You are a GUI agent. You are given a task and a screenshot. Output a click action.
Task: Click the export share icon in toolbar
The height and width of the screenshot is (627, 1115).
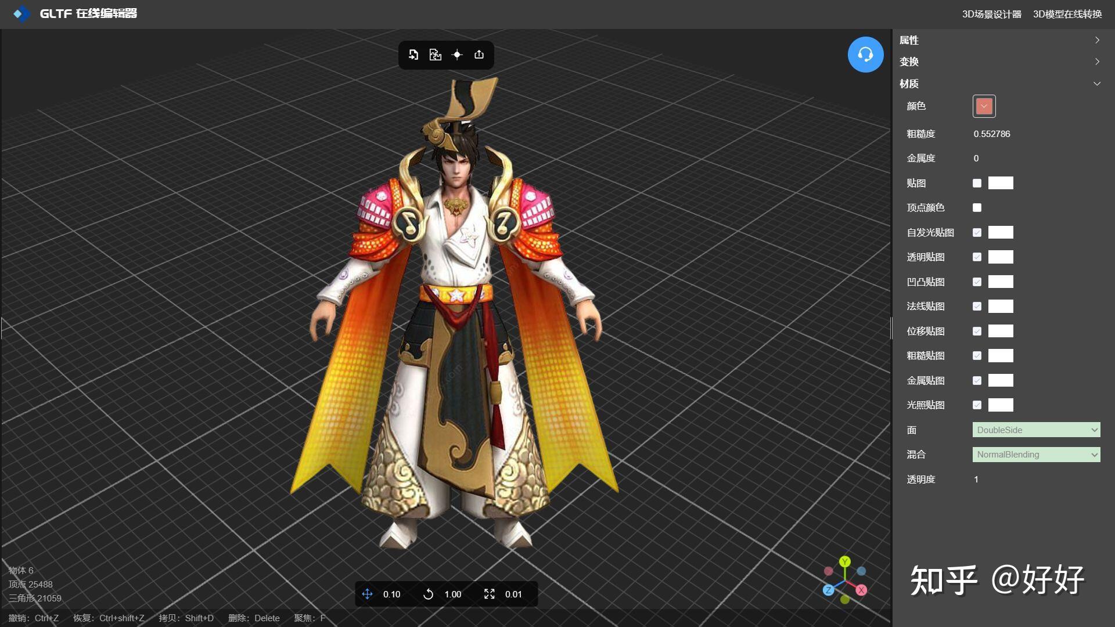tap(479, 55)
